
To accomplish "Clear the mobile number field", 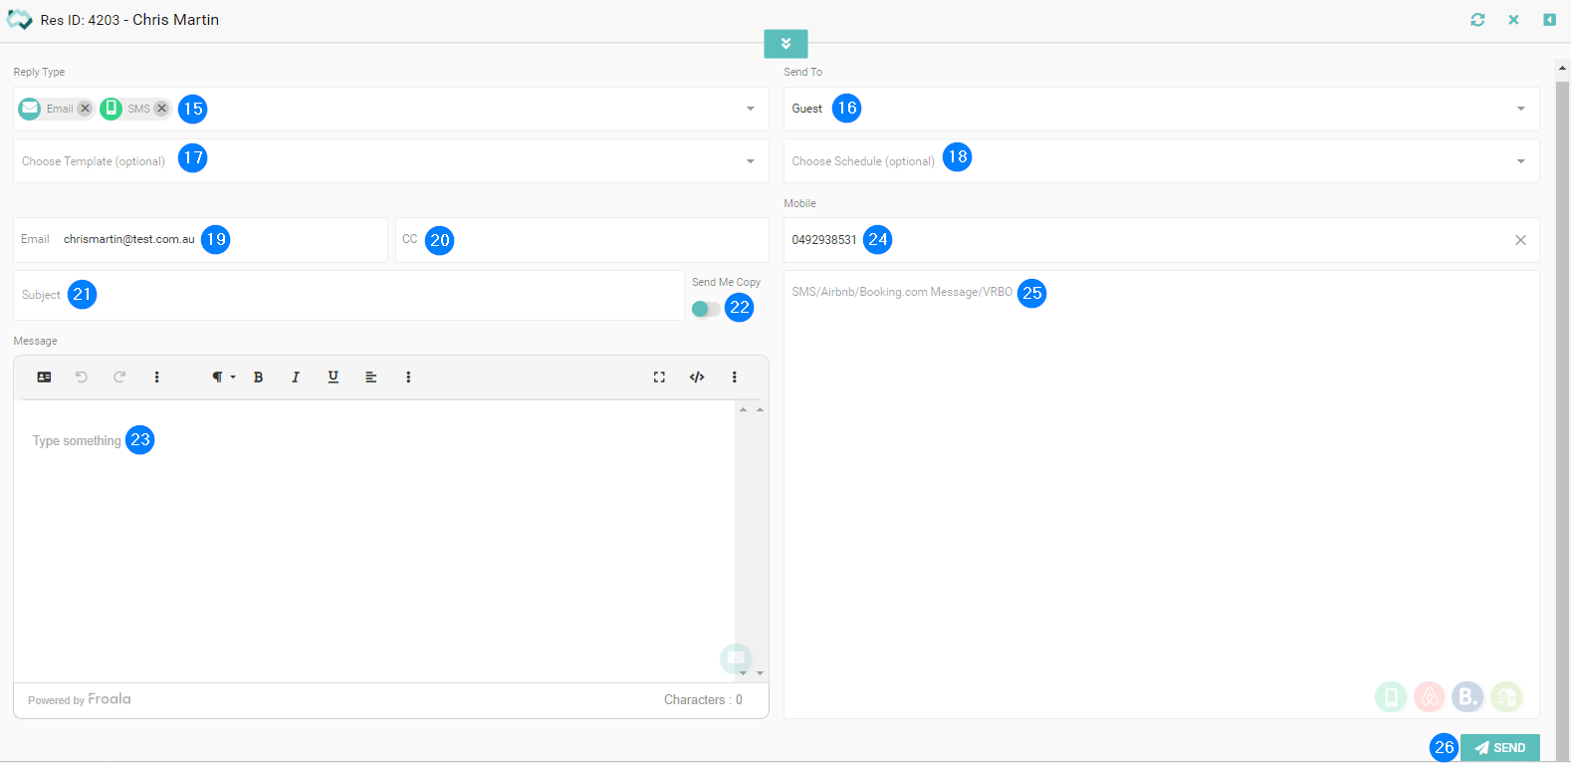I will pos(1520,240).
